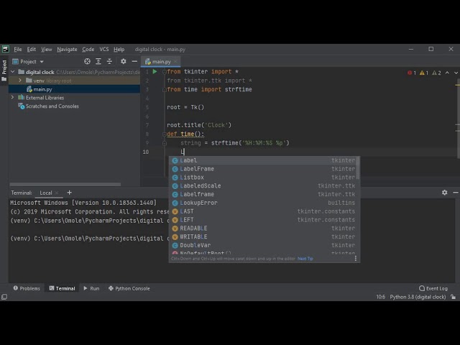Click Python 3.8 interpreter selector
The width and height of the screenshot is (460, 345).
418,297
